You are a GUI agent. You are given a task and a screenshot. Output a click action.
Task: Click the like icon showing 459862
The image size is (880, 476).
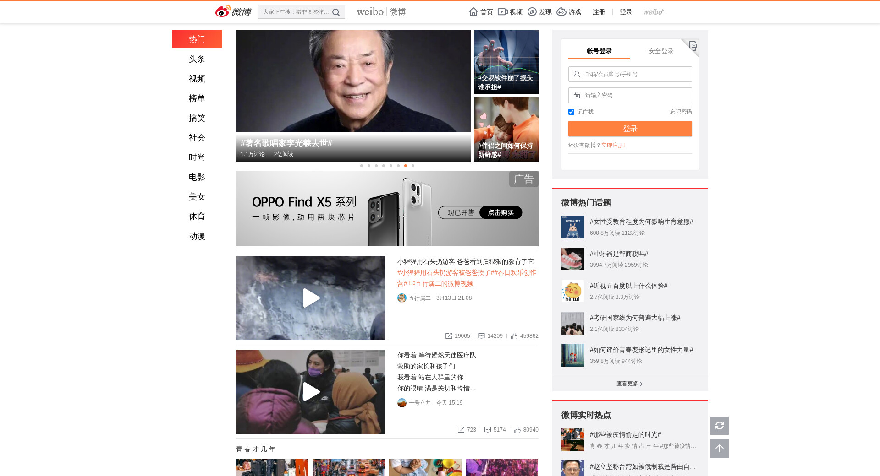point(514,336)
